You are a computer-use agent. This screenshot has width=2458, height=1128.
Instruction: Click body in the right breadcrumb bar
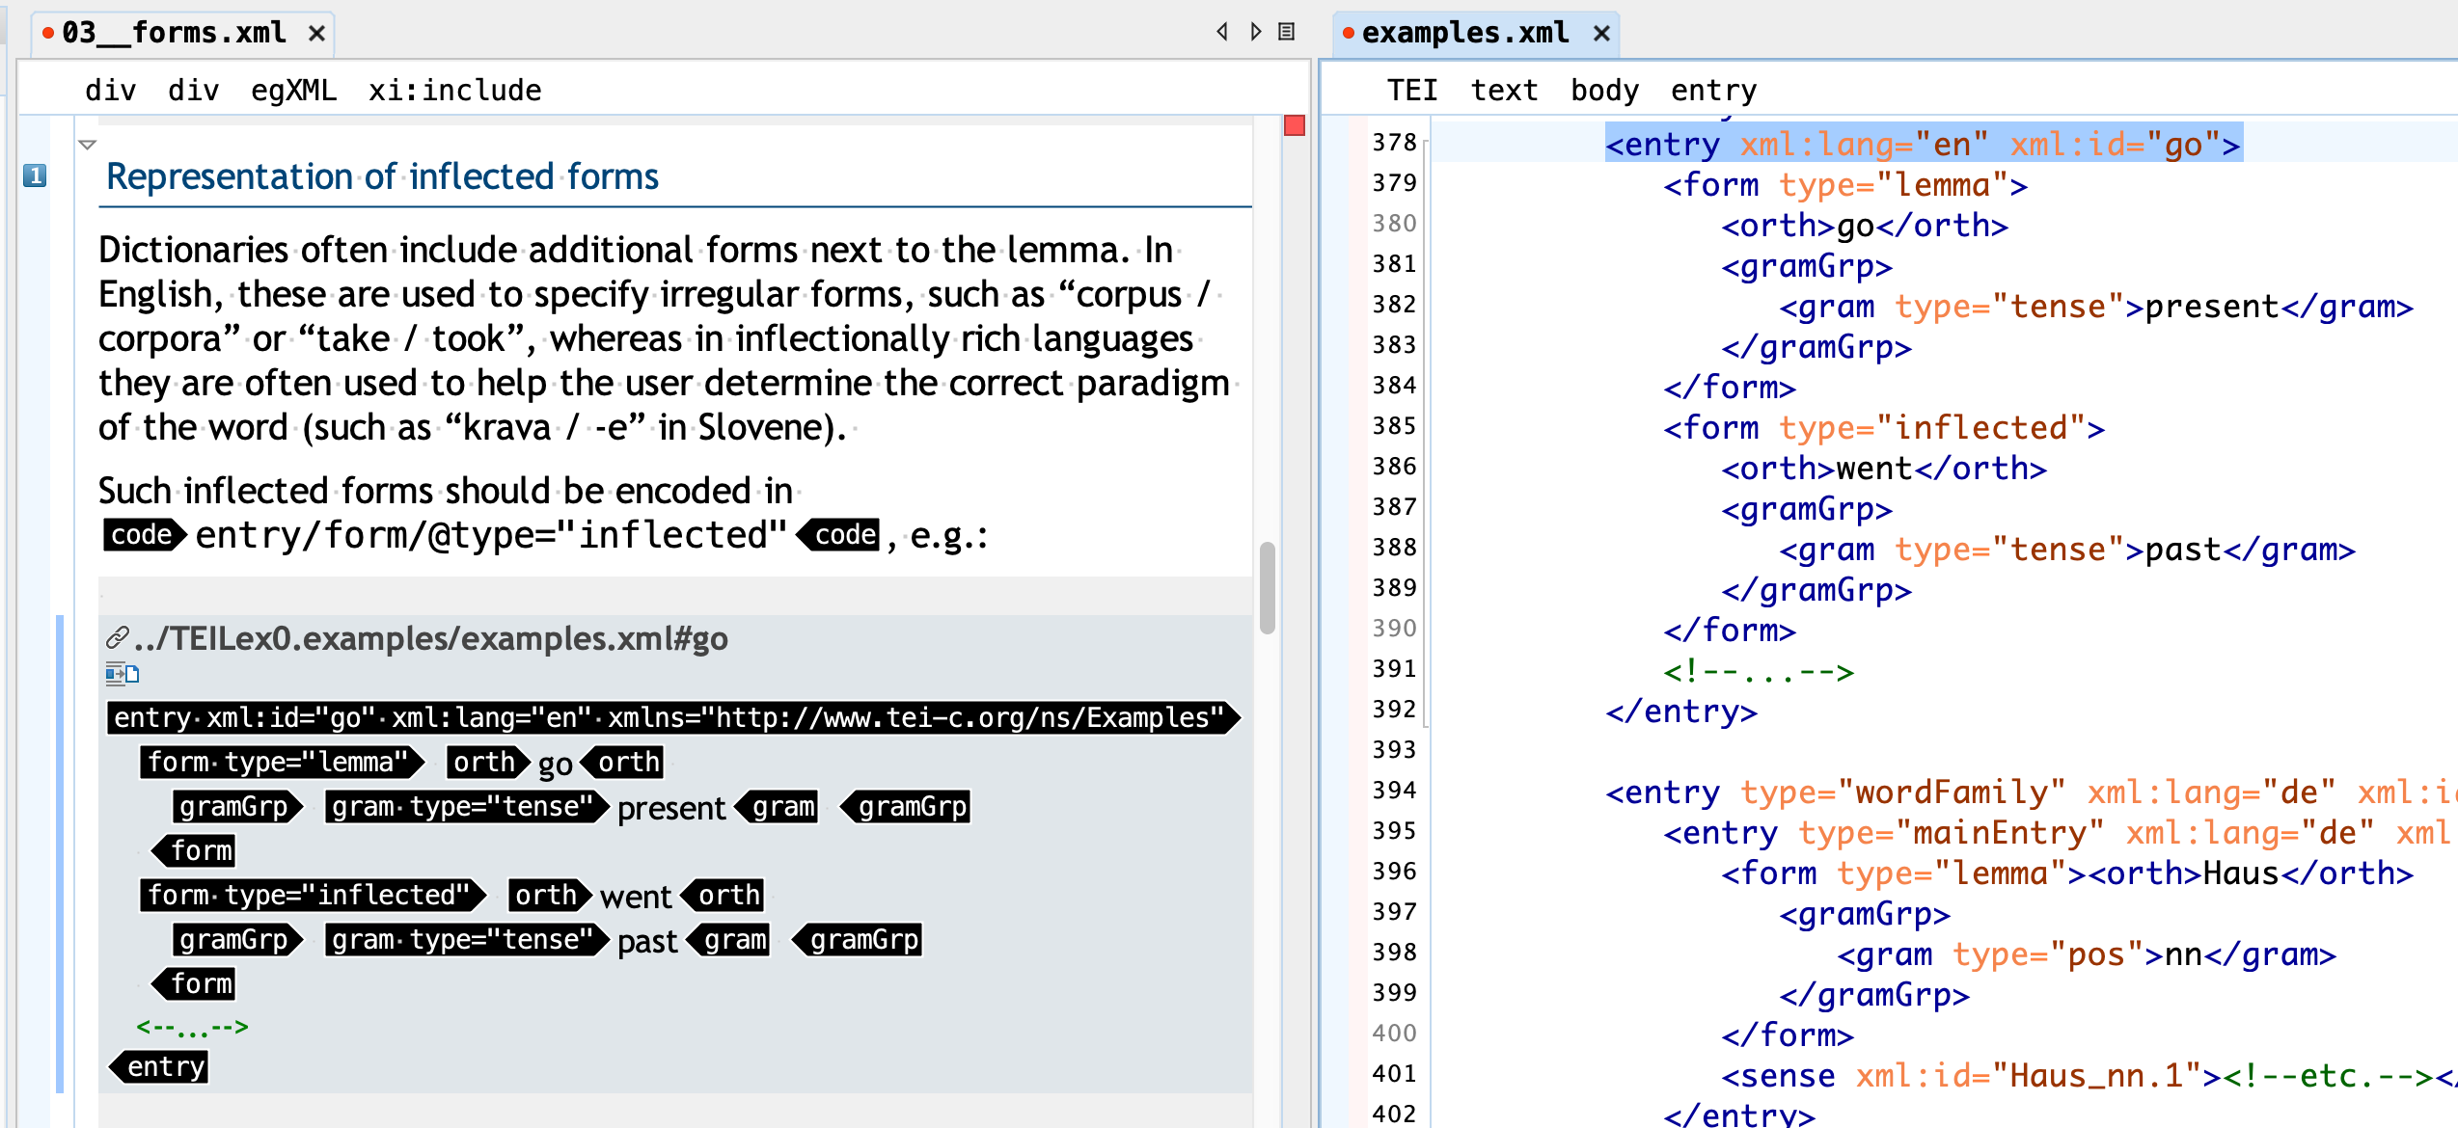point(1604,91)
